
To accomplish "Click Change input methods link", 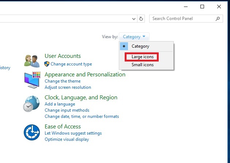I will (x=67, y=110).
